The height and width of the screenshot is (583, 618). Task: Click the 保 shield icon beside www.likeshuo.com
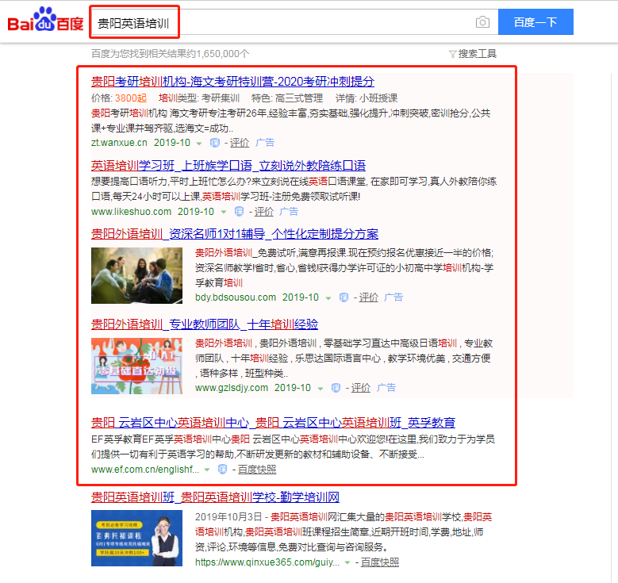coord(239,212)
